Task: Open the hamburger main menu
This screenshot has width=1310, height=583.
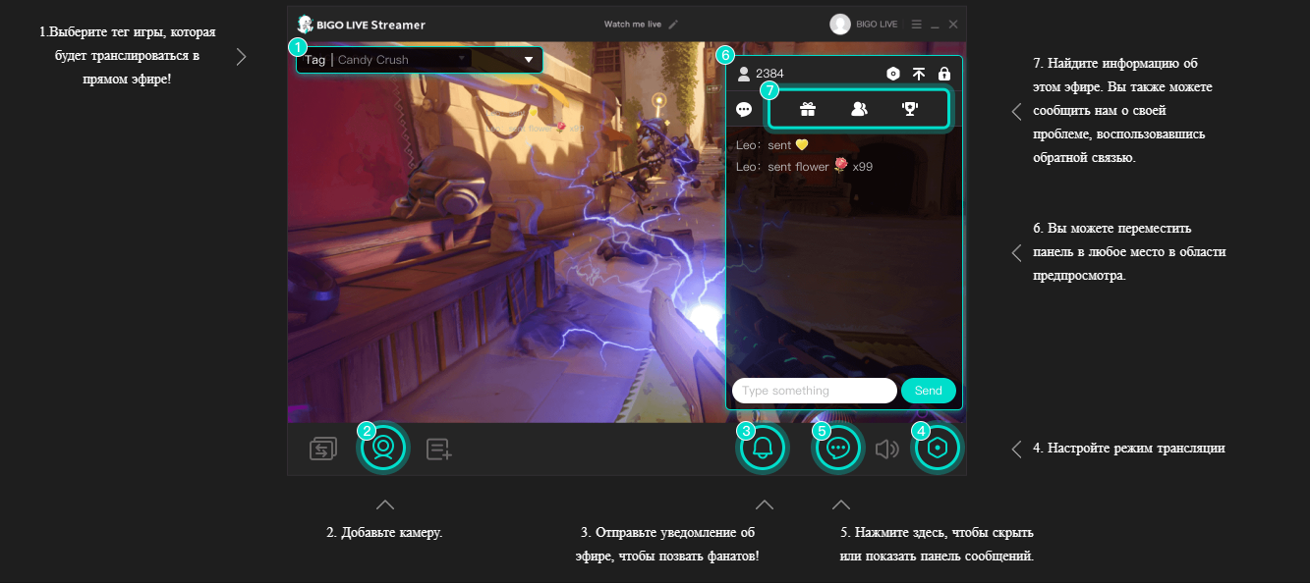Action: point(916,25)
